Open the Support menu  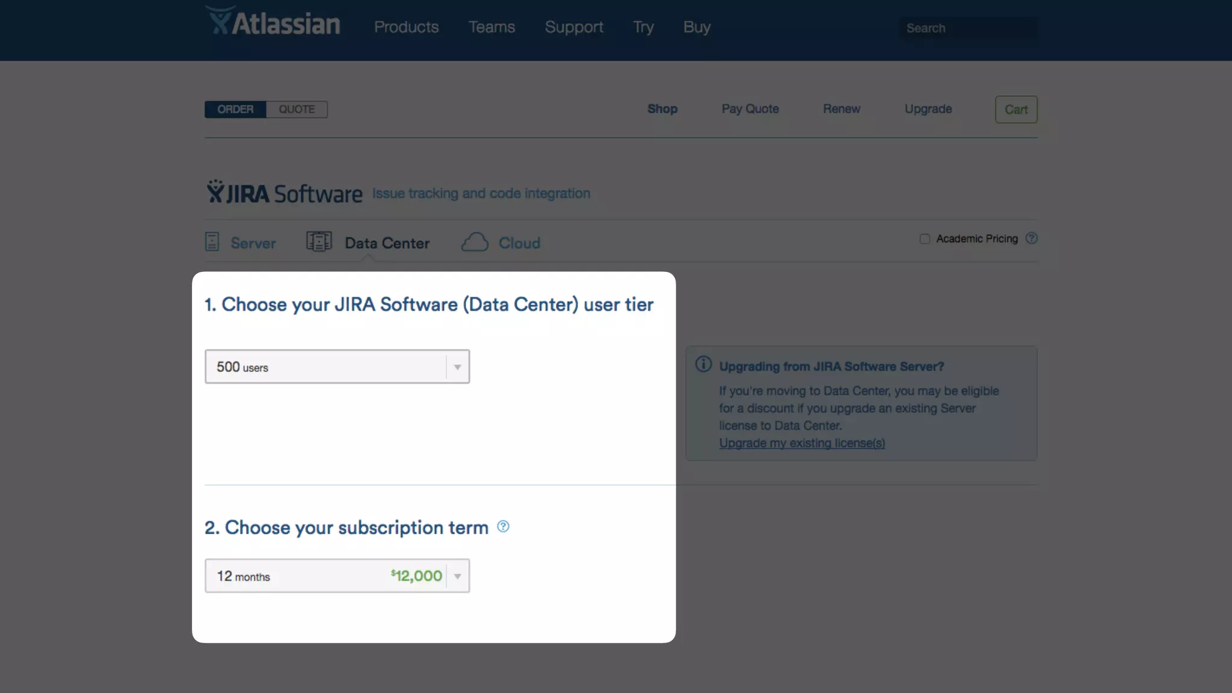574,27
